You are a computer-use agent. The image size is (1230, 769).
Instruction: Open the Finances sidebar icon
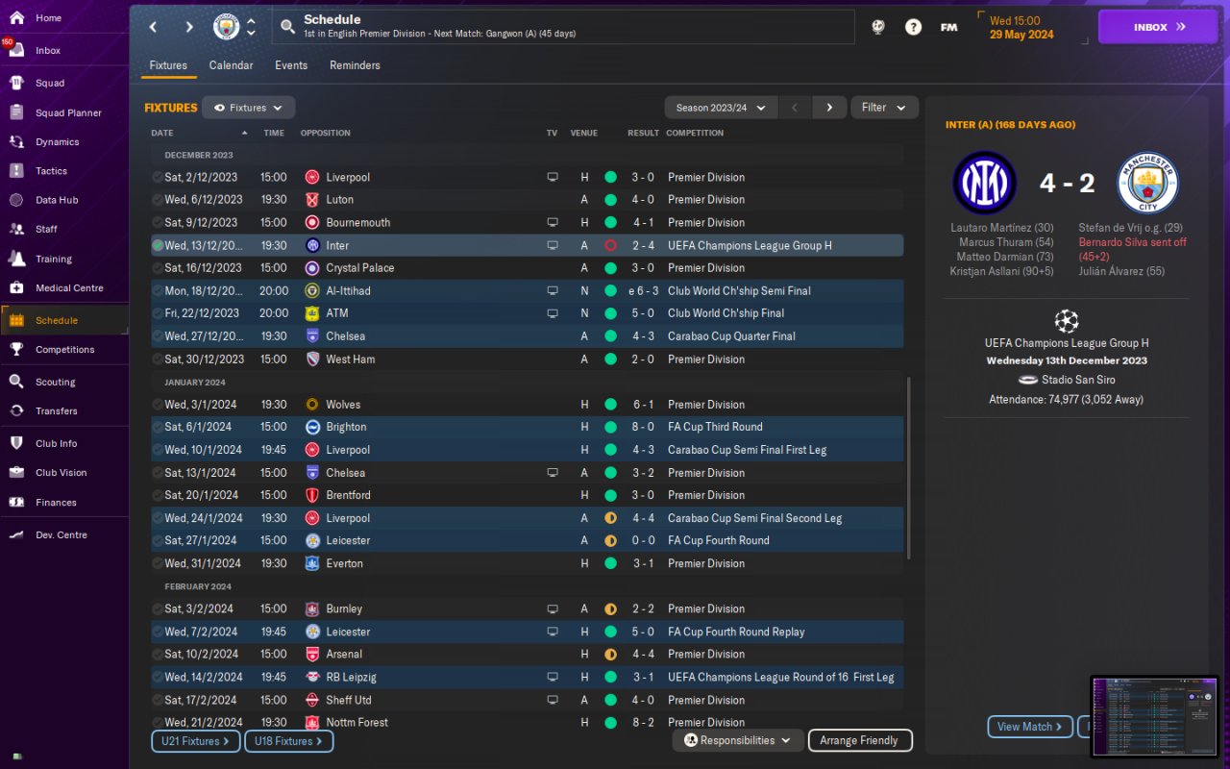click(16, 502)
